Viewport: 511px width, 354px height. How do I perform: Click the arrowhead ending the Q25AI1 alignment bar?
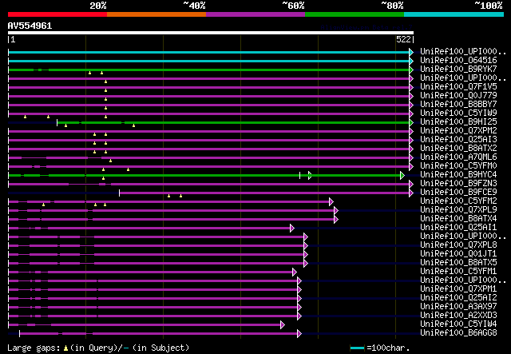[x=292, y=229]
